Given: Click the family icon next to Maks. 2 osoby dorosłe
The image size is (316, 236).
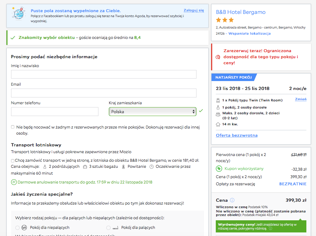Looking at the screenshot, I should 218,114.
